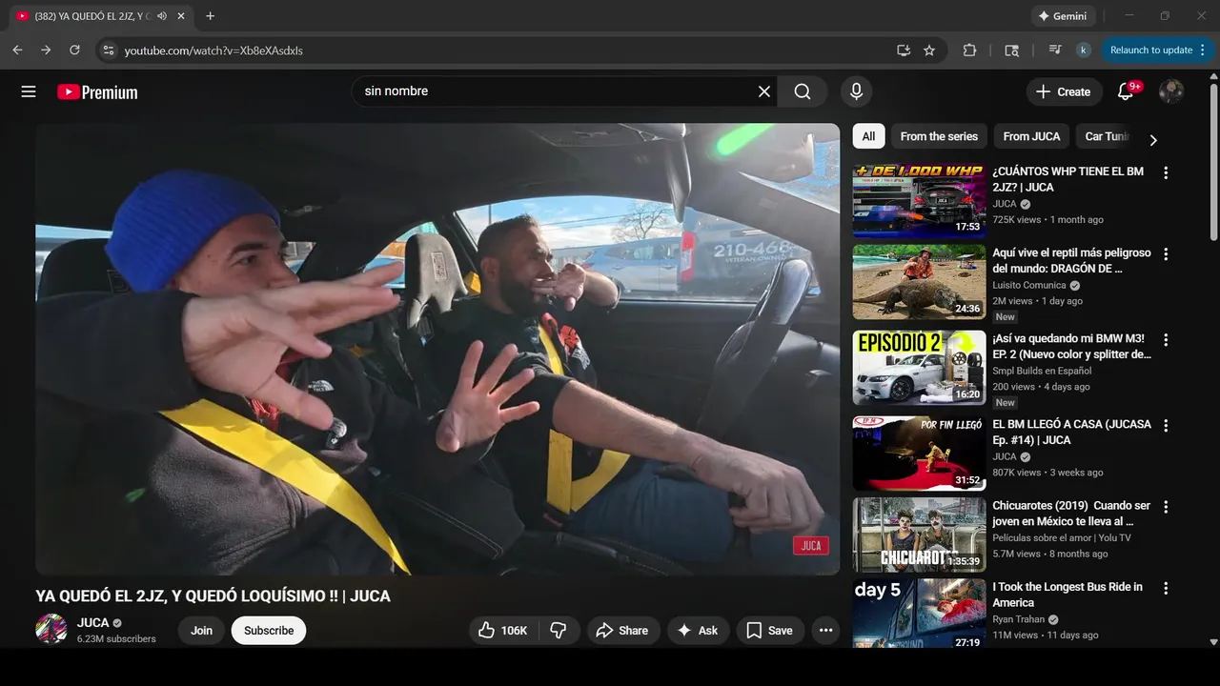
Task: Open Luisito Comunica channel name
Action: coord(1029,285)
